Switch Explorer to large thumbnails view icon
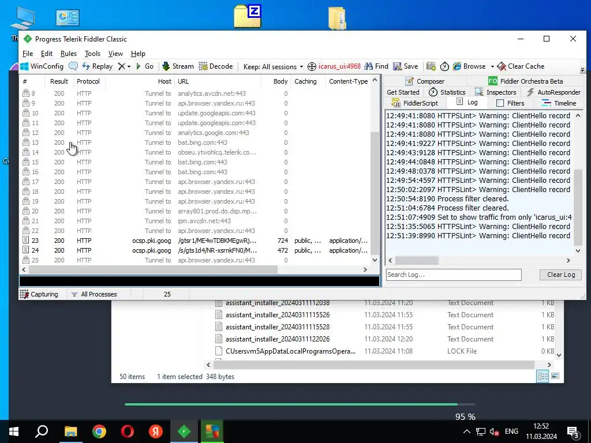This screenshot has width=591, height=443. pyautogui.click(x=555, y=376)
